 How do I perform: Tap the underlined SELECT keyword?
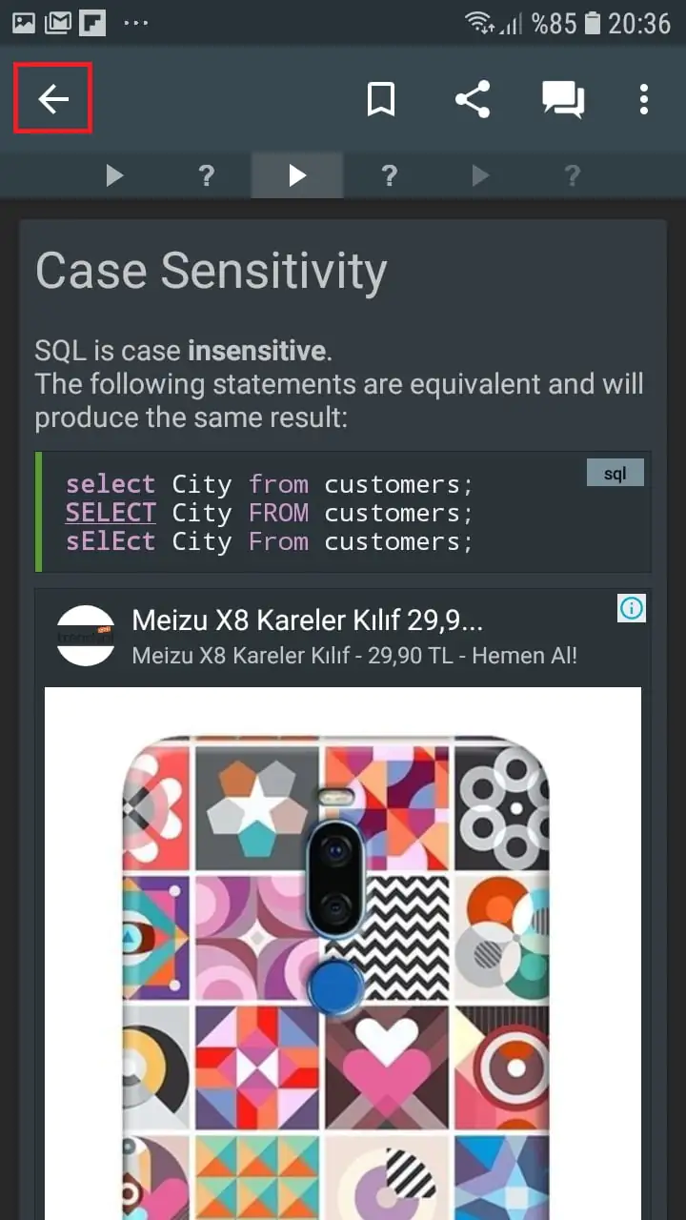pos(110,513)
